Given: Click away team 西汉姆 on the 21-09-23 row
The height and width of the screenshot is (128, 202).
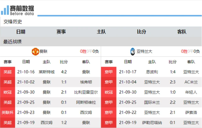Looking at the screenshot, I should (86, 113).
